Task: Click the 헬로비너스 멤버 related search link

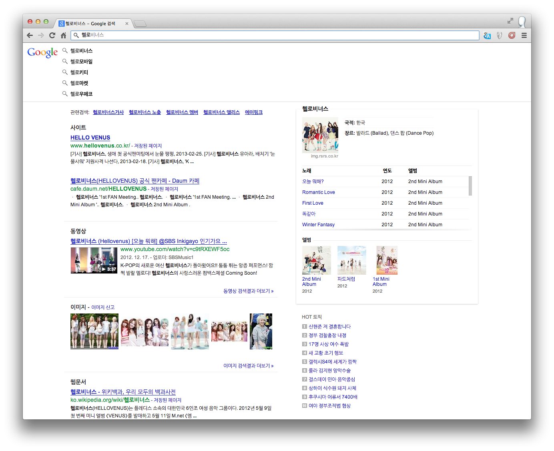Action: click(182, 112)
